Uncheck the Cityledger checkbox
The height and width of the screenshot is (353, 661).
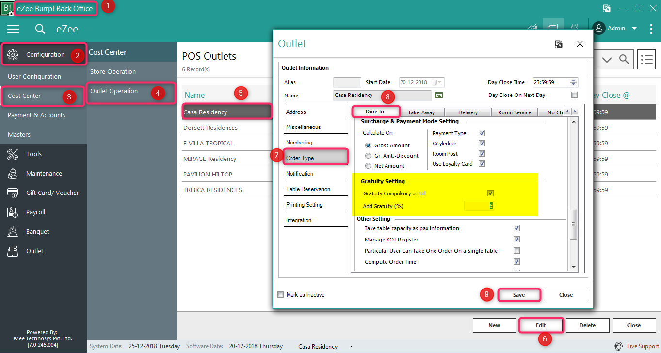pyautogui.click(x=482, y=143)
